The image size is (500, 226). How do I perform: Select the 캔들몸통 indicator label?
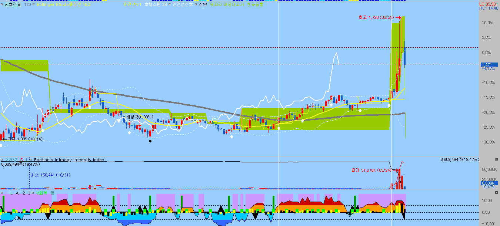click(254, 4)
